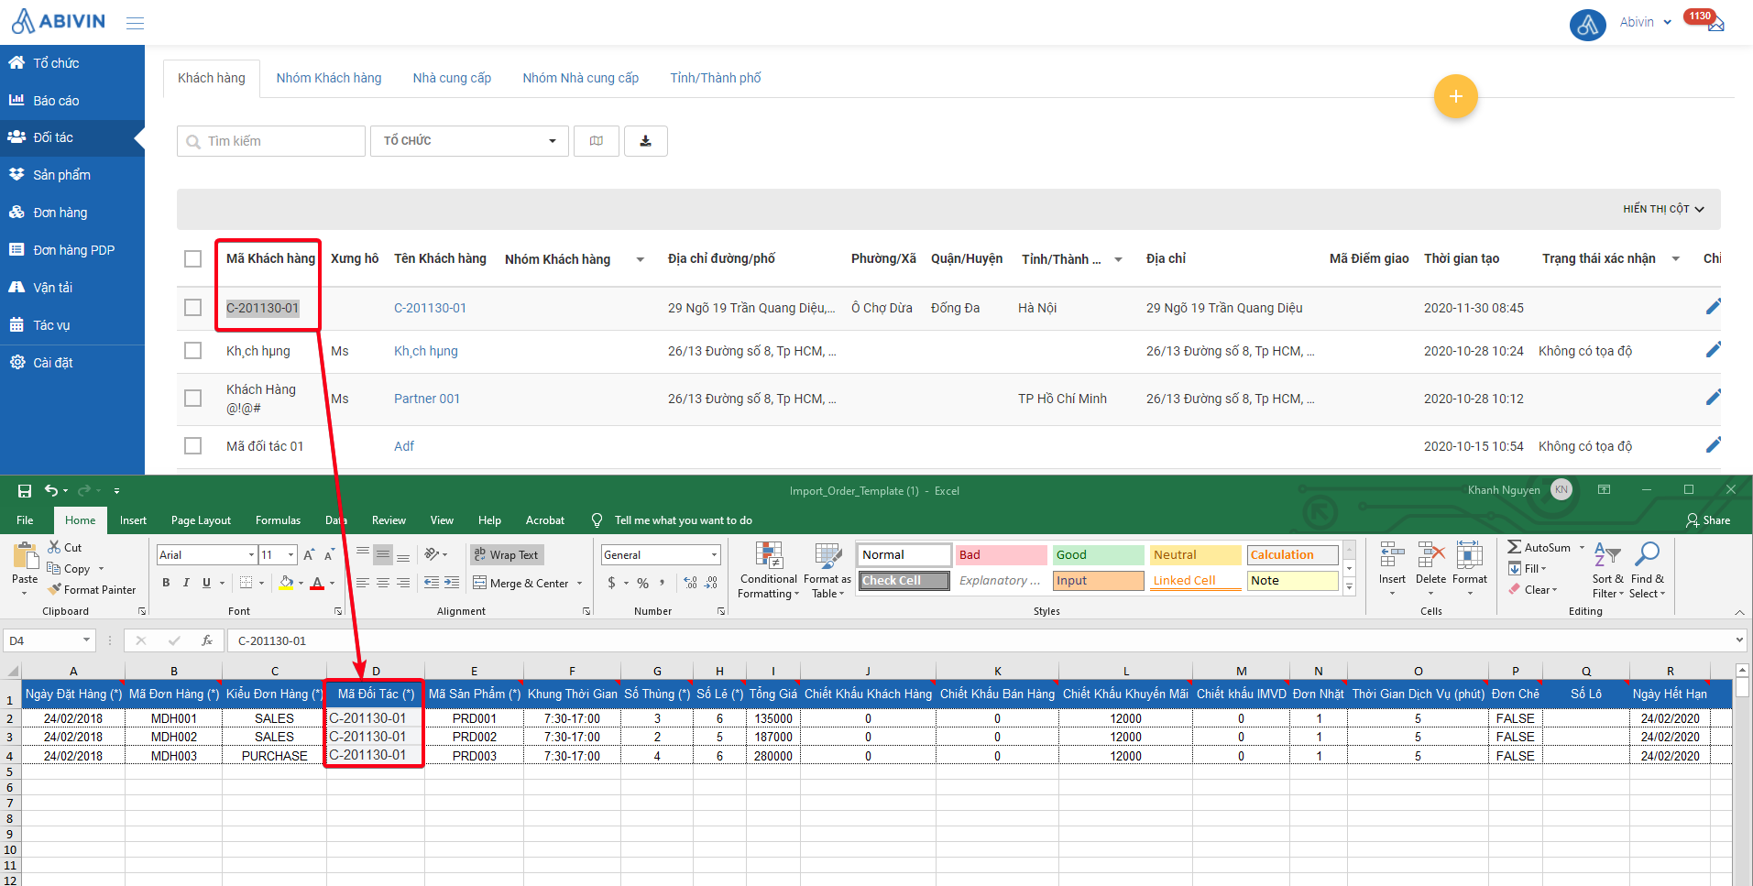
Task: Click the yellow plus add-customer button
Action: click(x=1455, y=96)
